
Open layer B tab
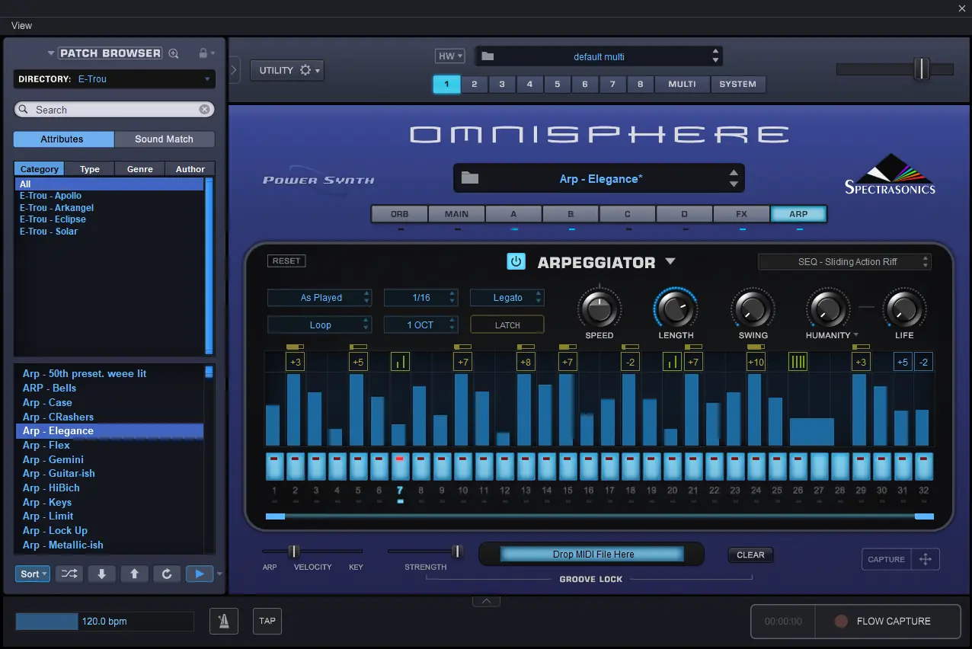pyautogui.click(x=571, y=214)
